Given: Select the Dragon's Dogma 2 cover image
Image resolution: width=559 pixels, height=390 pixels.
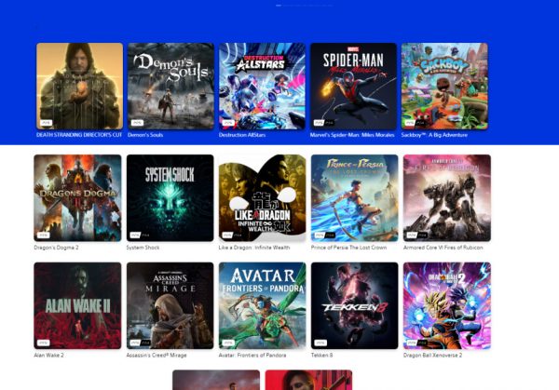Looking at the screenshot, I should (x=77, y=197).
